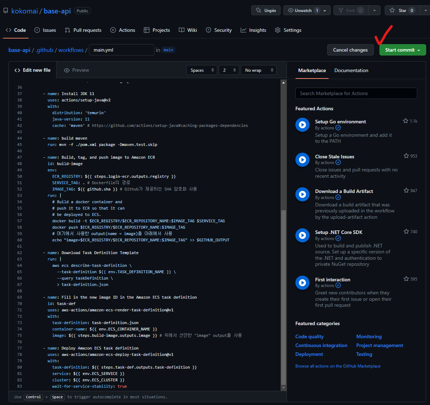430x405 pixels.
Task: Click the Settings gear icon
Action: [x=278, y=30]
